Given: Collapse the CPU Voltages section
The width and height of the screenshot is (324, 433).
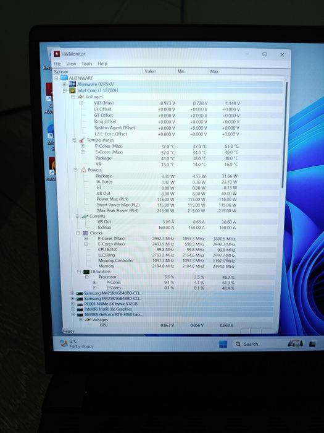Looking at the screenshot, I should point(73,96).
